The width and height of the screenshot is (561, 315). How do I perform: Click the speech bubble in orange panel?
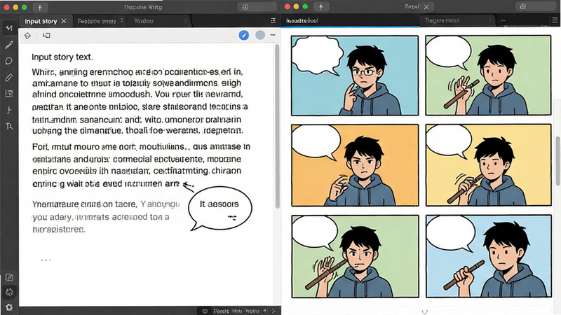point(316,142)
